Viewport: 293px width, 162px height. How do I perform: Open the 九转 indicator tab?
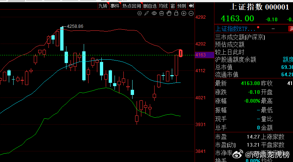click(x=103, y=6)
